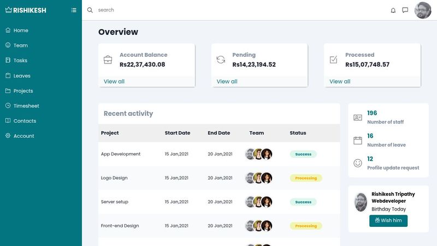Go to Home in the sidebar
Screen dimensions: 437x246
pos(21,31)
